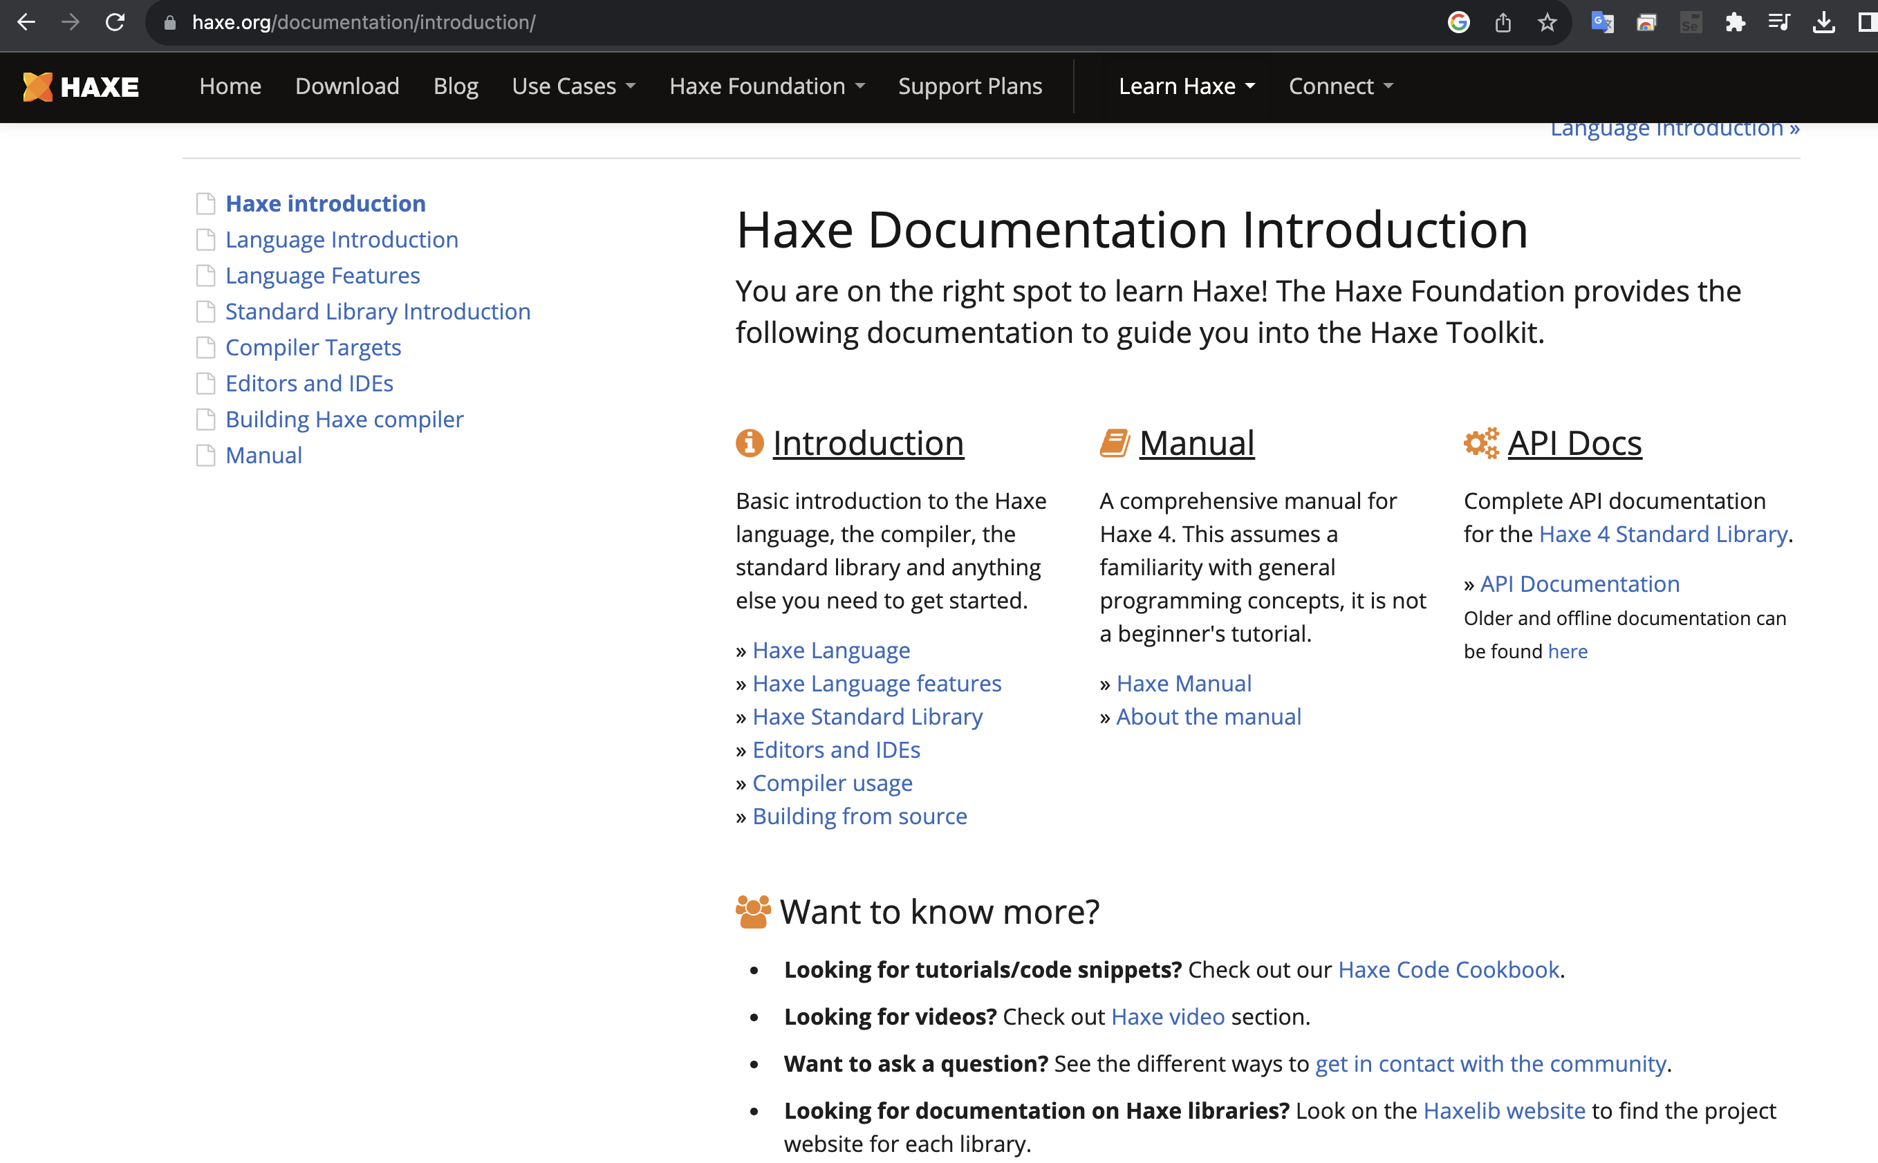Open the Learn Haxe dropdown
Image resolution: width=1878 pixels, height=1163 pixels.
pyautogui.click(x=1186, y=86)
